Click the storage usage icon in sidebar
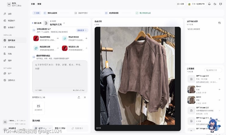 5,122
